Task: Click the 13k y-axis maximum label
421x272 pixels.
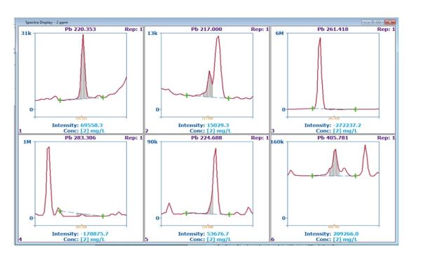Action: tap(152, 33)
